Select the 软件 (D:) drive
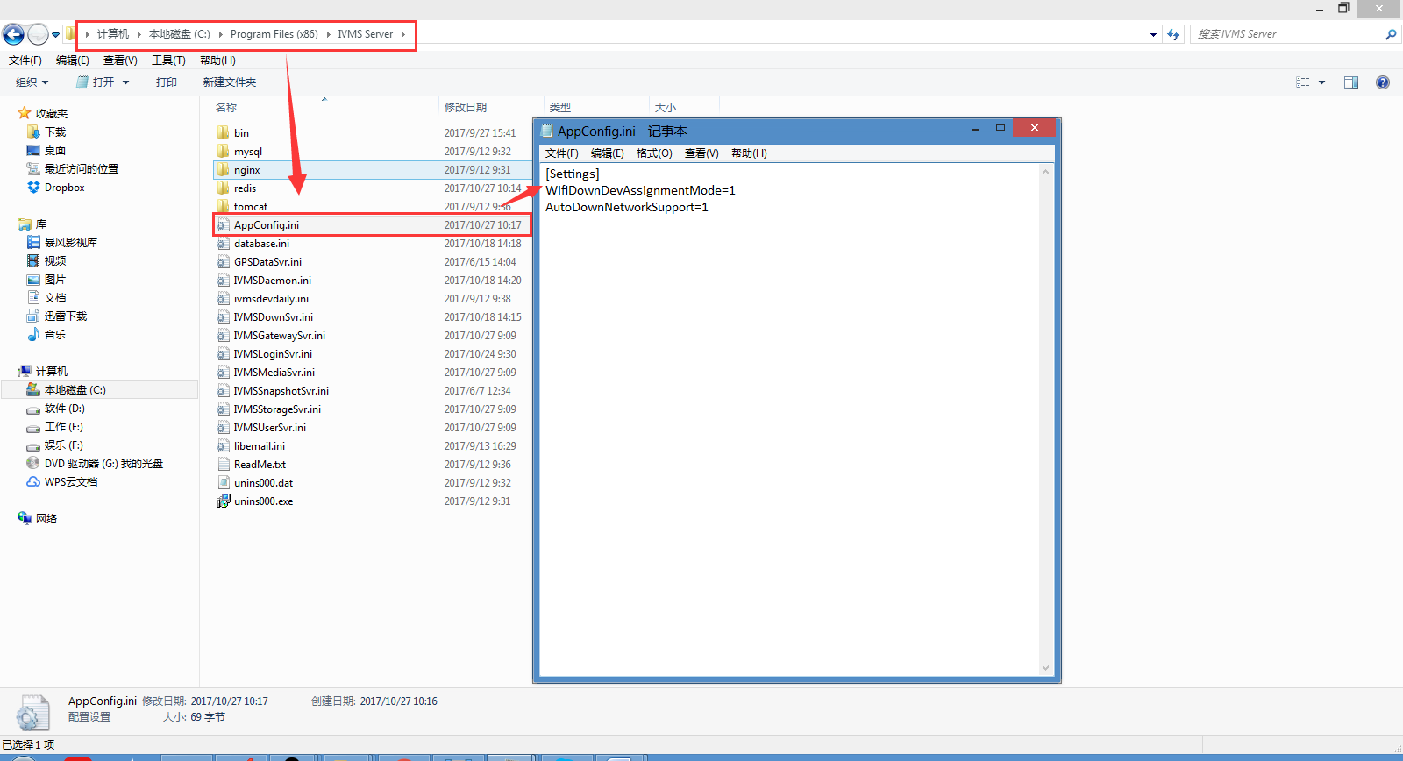The image size is (1403, 761). (x=64, y=409)
